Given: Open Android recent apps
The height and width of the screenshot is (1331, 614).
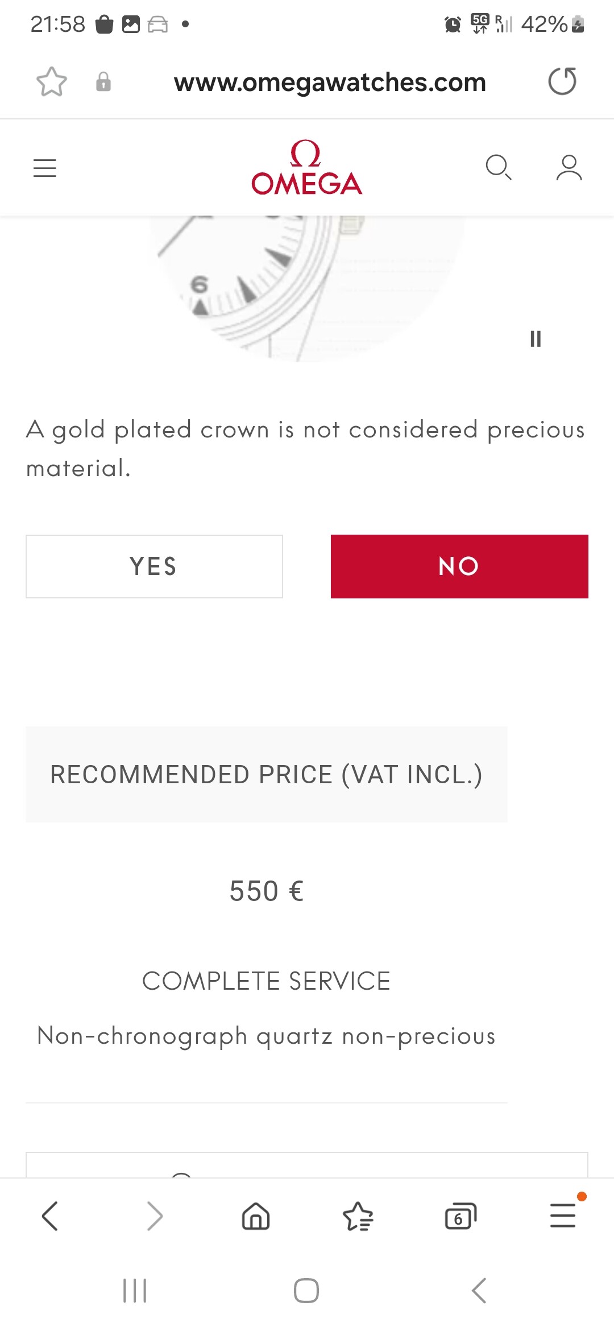Looking at the screenshot, I should coord(135,1291).
